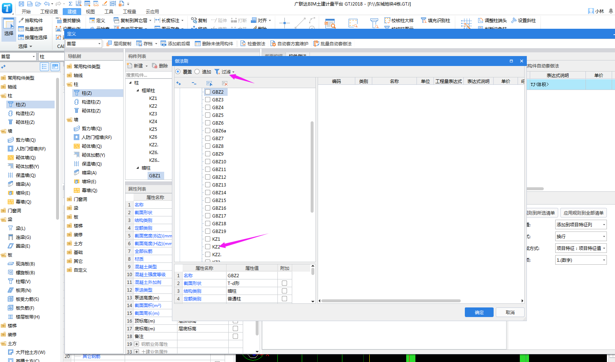Click the 应用规则到全部清单 button

(584, 213)
